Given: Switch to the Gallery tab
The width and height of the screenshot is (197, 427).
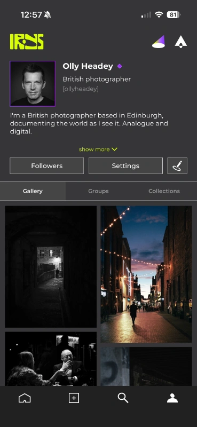Looking at the screenshot, I should (33, 191).
